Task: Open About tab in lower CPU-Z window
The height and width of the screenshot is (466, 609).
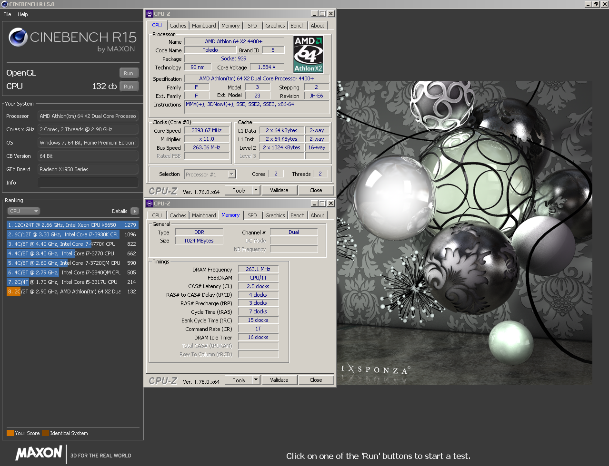Action: [x=318, y=215]
